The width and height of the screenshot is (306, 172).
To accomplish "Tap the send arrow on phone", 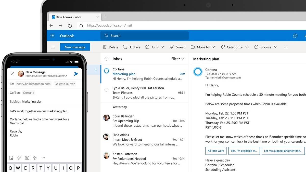I will tap(76, 74).
